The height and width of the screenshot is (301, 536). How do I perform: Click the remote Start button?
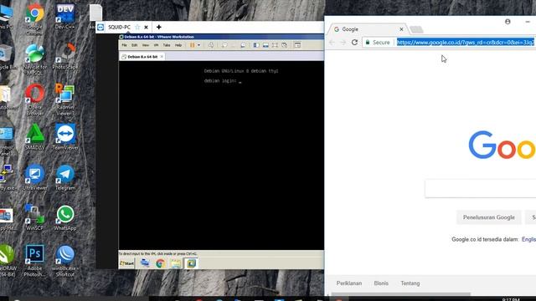(x=126, y=263)
